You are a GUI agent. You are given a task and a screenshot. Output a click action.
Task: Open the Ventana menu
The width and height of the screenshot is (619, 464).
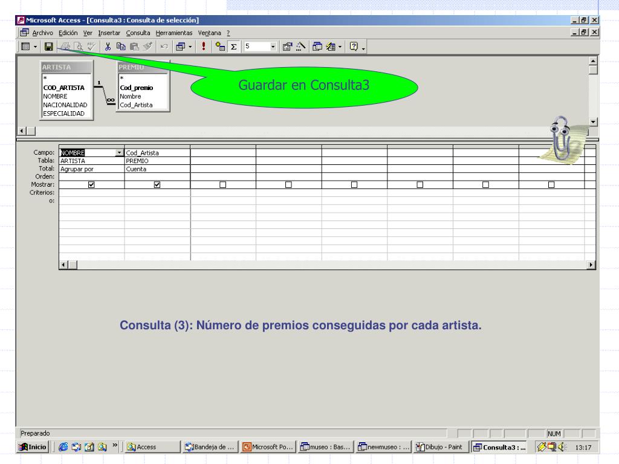point(209,33)
